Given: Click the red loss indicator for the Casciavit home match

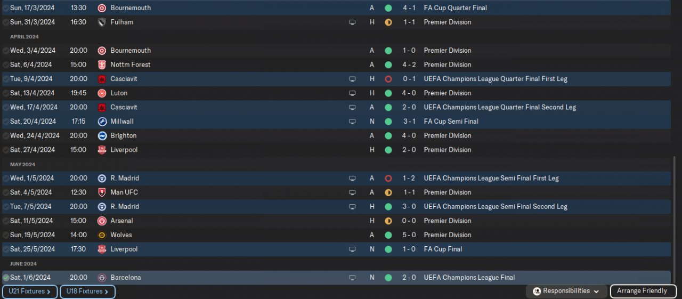Looking at the screenshot, I should [388, 79].
